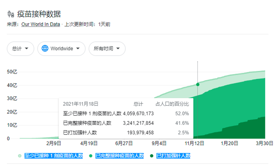This screenshot has width=277, height=167.
Task: Toggle 已打加强针人数 series
Action: [173, 156]
